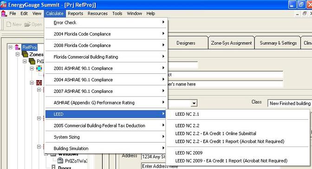Click the window icon beside Pr0Zo1Wa

pyautogui.click(x=60, y=161)
